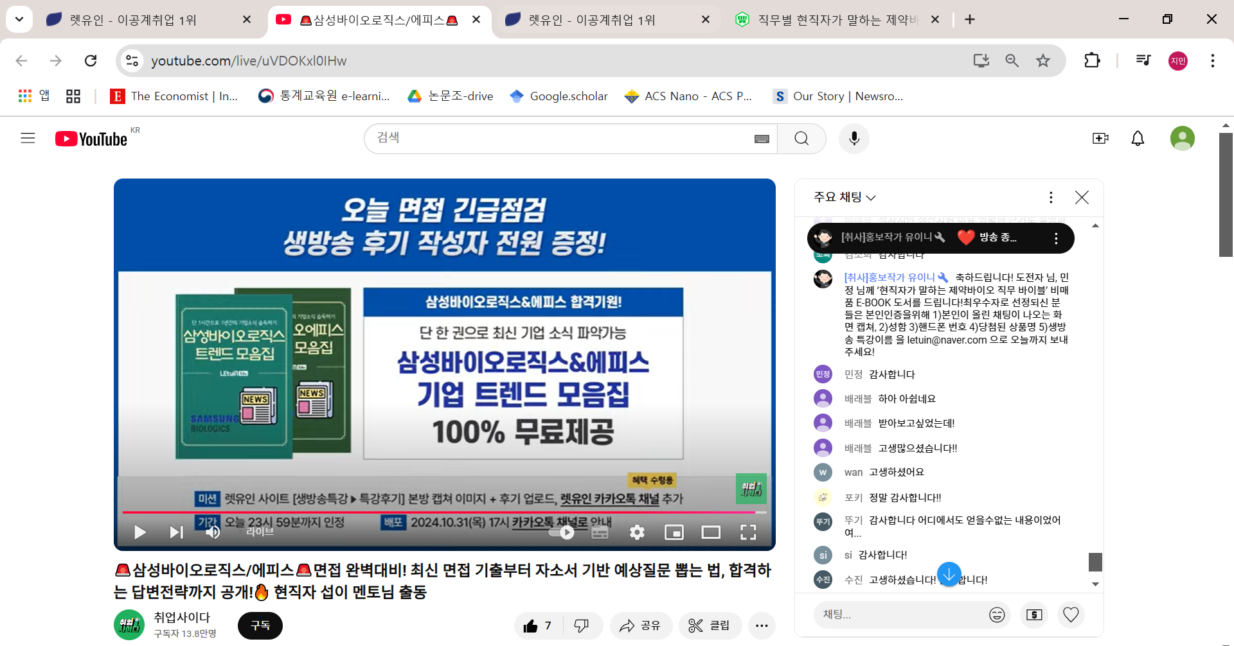Subscribe with the 구독 button
The image size is (1234, 646).
click(260, 625)
